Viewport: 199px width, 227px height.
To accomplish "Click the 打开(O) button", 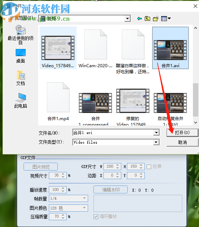I will click(182, 133).
